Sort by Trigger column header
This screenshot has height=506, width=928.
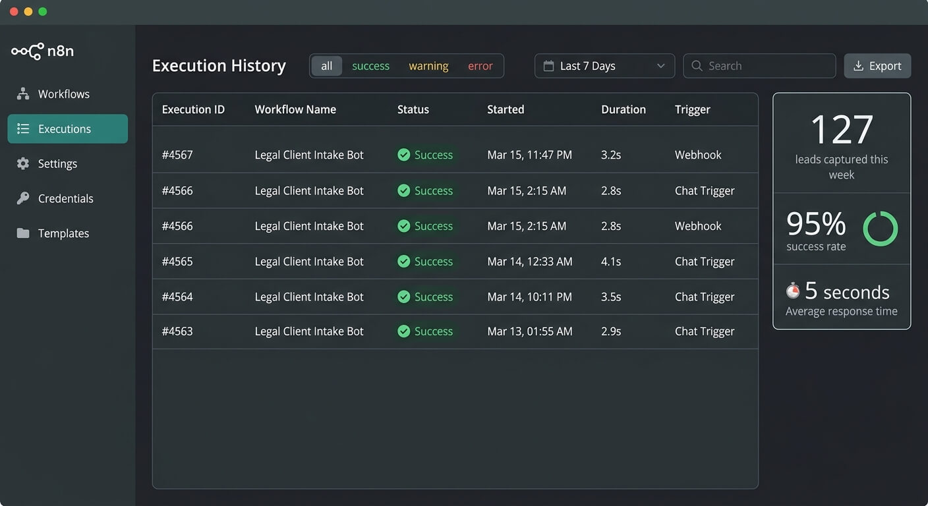coord(693,109)
